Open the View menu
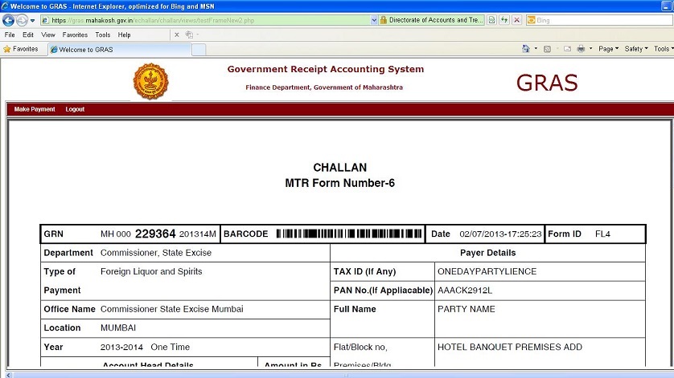 tap(47, 35)
